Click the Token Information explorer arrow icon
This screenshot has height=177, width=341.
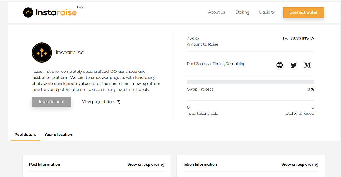click(316, 165)
